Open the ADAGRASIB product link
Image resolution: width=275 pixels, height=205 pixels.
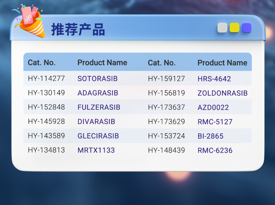coord(98,93)
